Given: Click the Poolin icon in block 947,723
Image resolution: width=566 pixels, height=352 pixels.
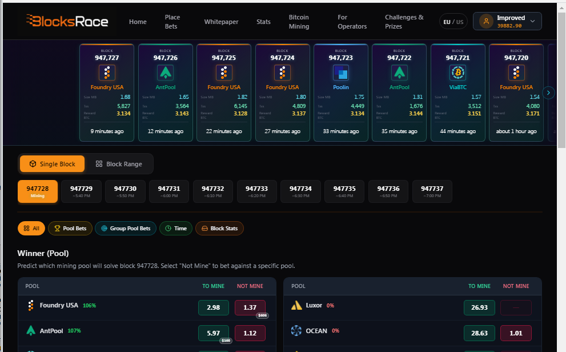Looking at the screenshot, I should [341, 73].
